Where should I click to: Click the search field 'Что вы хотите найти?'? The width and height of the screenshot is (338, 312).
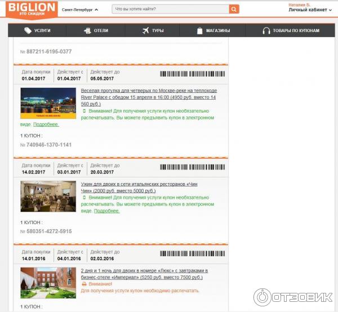tap(170, 9)
